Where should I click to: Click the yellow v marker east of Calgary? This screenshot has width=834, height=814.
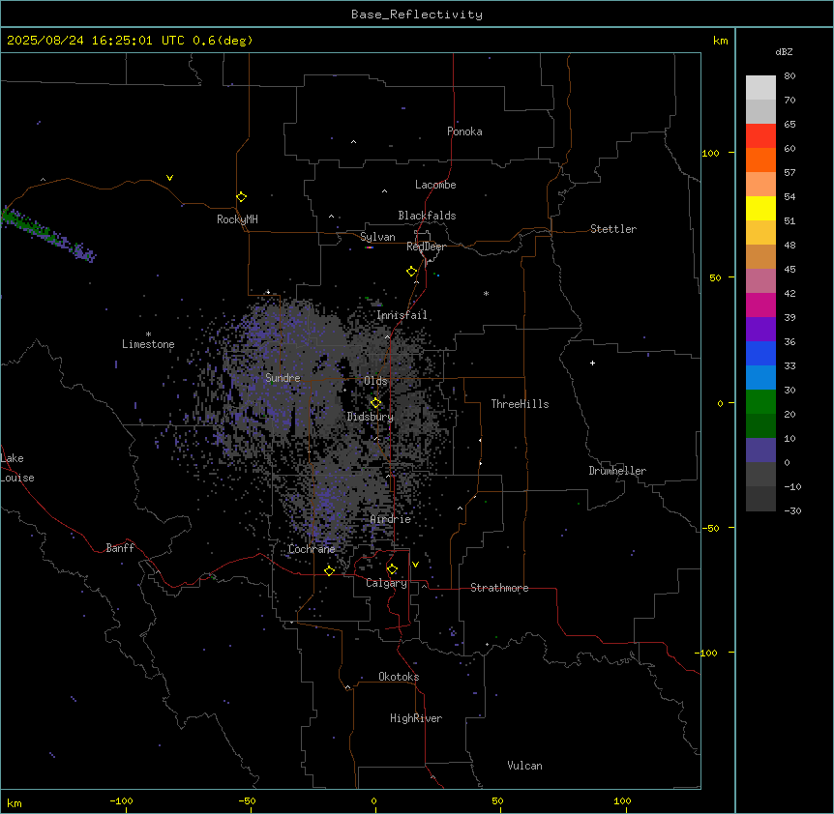coord(415,565)
